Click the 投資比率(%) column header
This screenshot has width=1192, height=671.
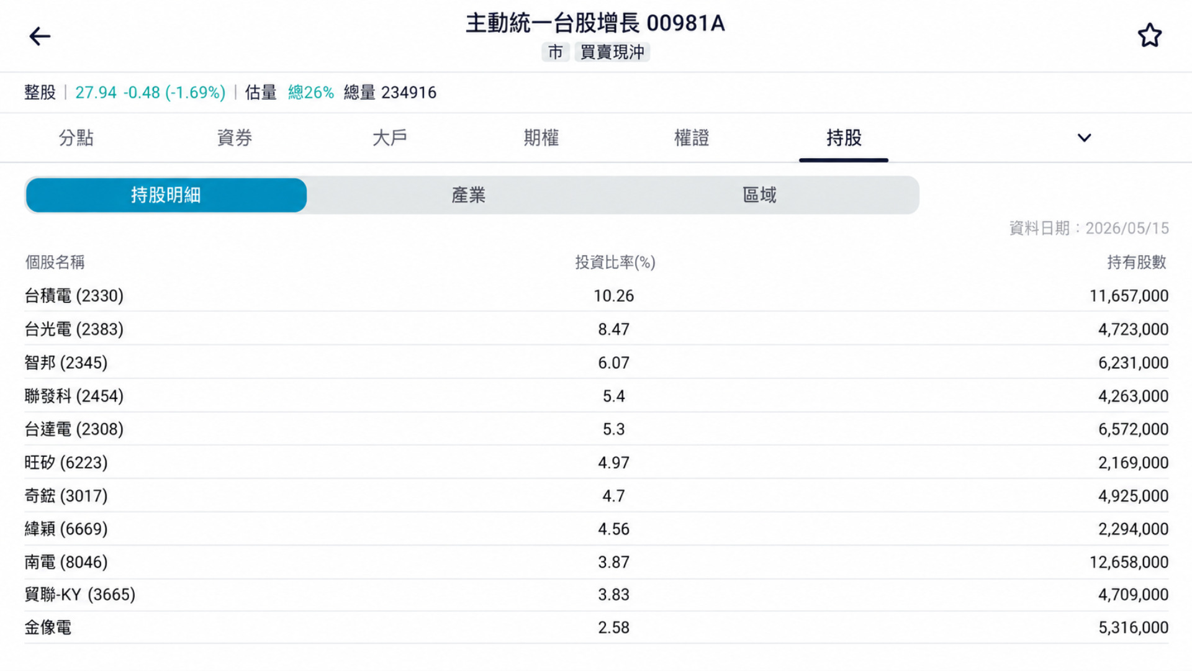click(x=615, y=263)
